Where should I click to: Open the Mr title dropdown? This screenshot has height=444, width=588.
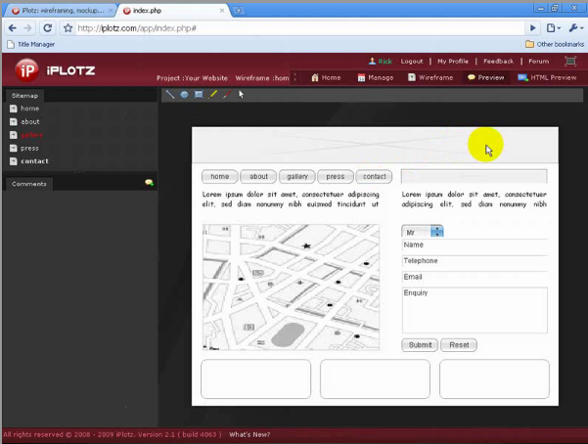[x=436, y=232]
